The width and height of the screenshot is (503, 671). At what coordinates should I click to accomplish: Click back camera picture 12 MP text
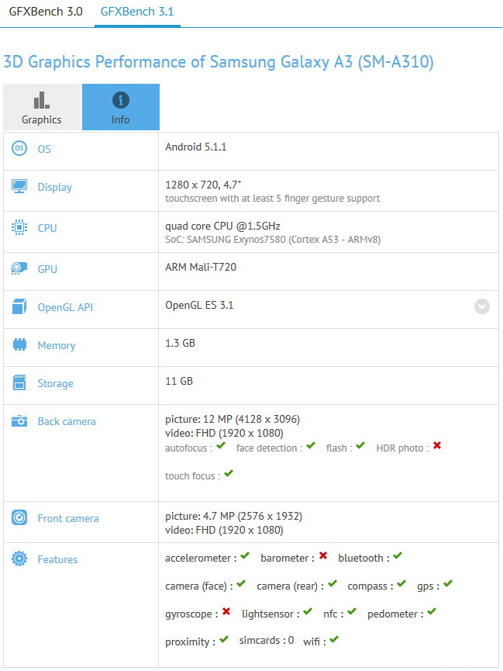(233, 420)
